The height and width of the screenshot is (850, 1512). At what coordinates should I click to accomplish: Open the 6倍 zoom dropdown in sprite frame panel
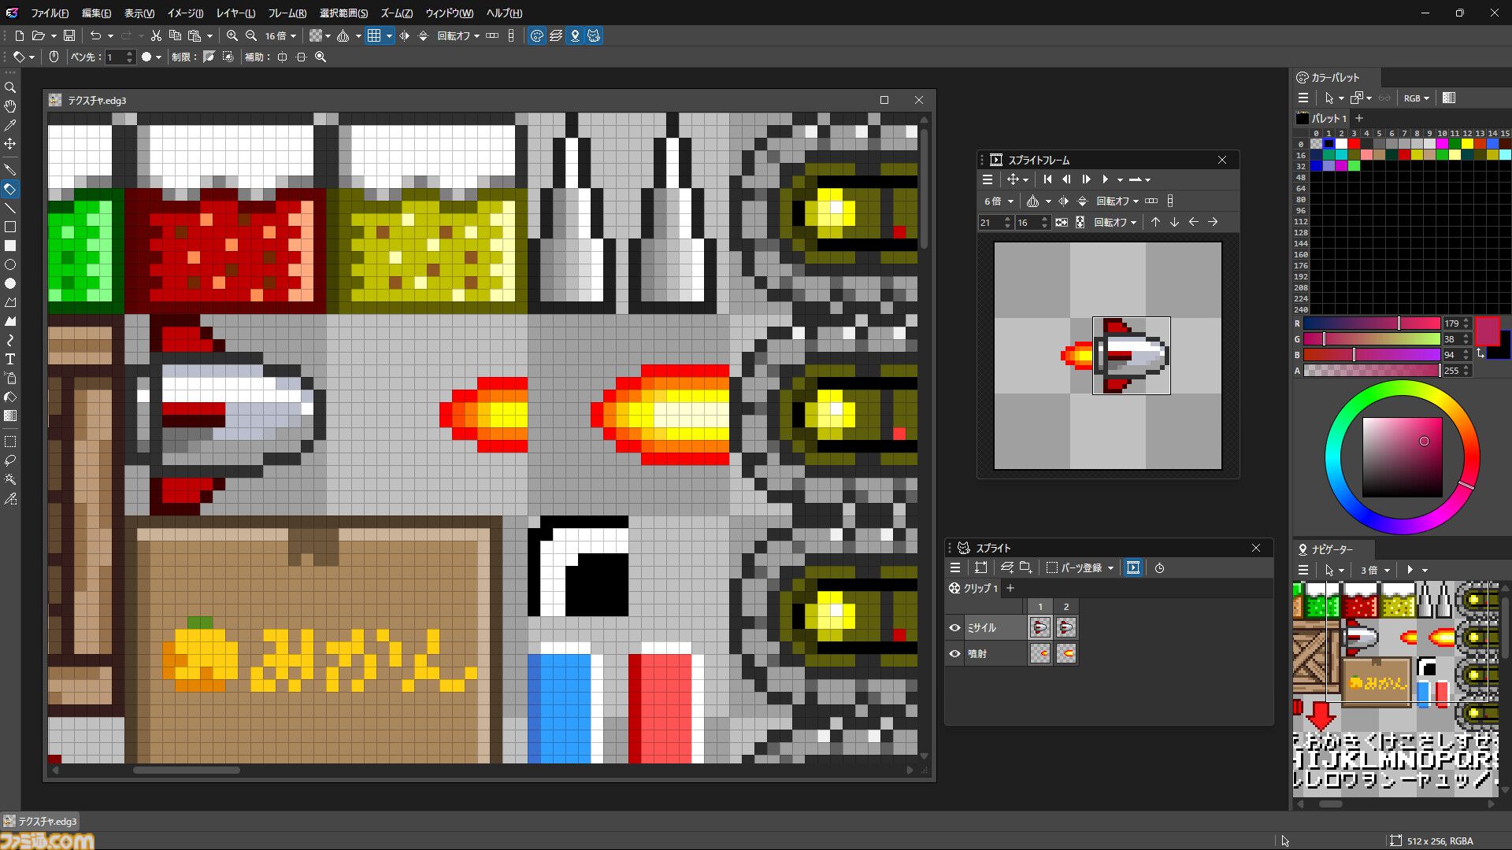pos(999,201)
